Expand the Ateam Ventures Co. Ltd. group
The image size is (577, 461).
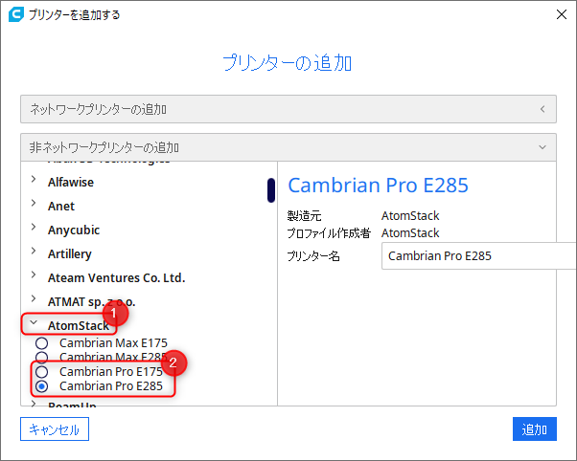(x=34, y=274)
